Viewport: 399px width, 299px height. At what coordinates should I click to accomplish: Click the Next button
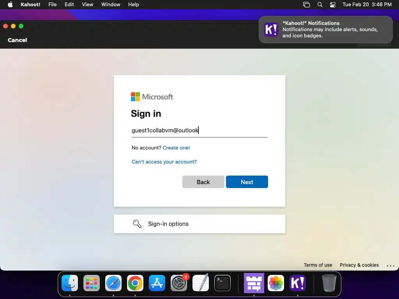(247, 182)
